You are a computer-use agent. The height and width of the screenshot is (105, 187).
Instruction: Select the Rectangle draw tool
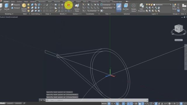tap(47, 11)
